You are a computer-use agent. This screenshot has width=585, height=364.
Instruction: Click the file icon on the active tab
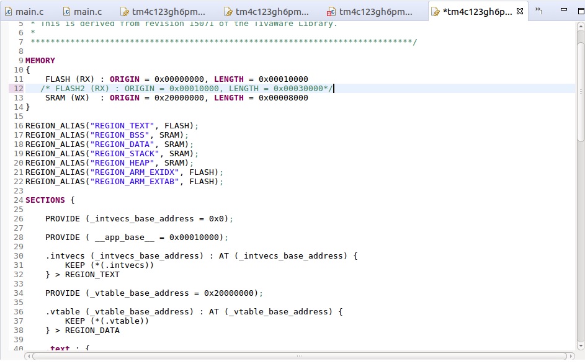435,11
